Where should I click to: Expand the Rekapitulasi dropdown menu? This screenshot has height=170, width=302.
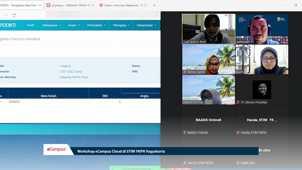point(146,25)
